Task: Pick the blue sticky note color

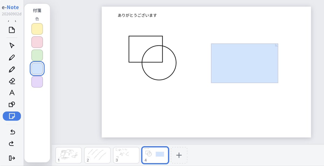Action: click(x=37, y=69)
